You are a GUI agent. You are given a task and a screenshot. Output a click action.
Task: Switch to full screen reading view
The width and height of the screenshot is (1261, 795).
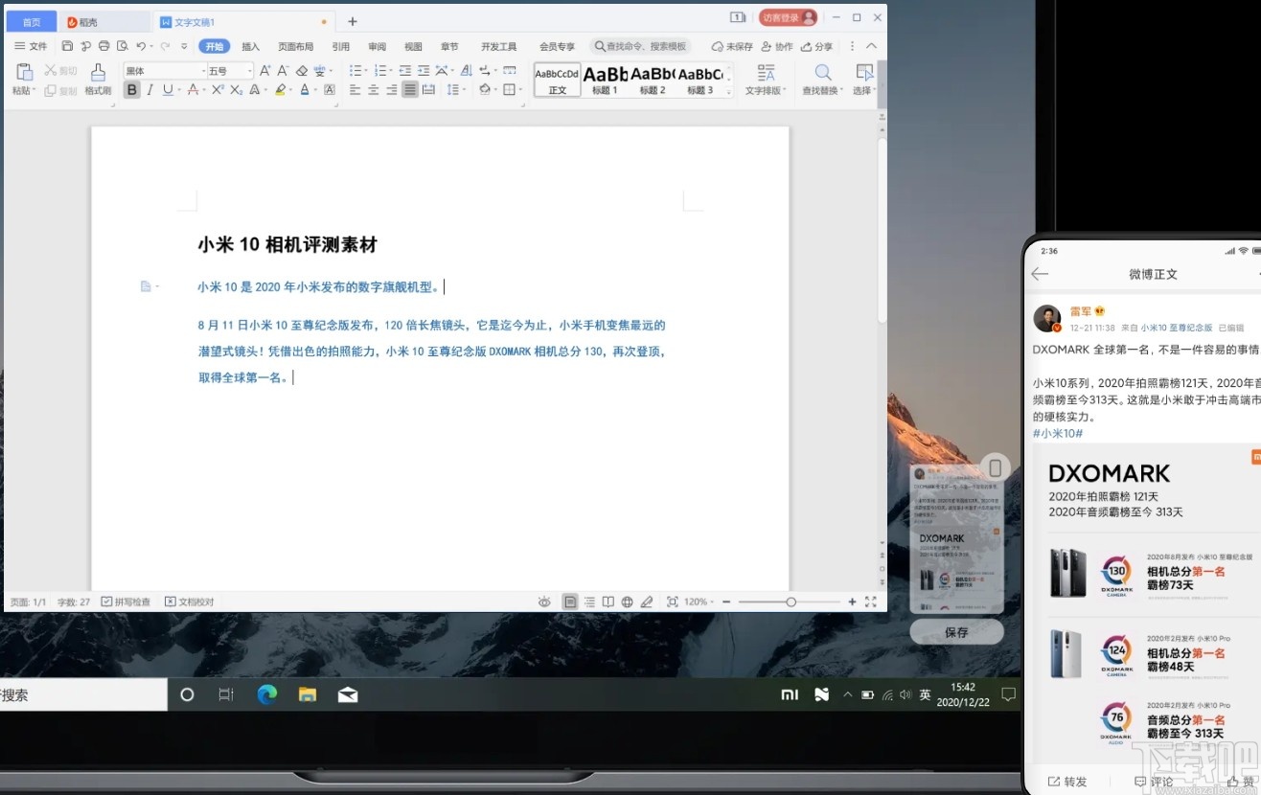pyautogui.click(x=608, y=601)
